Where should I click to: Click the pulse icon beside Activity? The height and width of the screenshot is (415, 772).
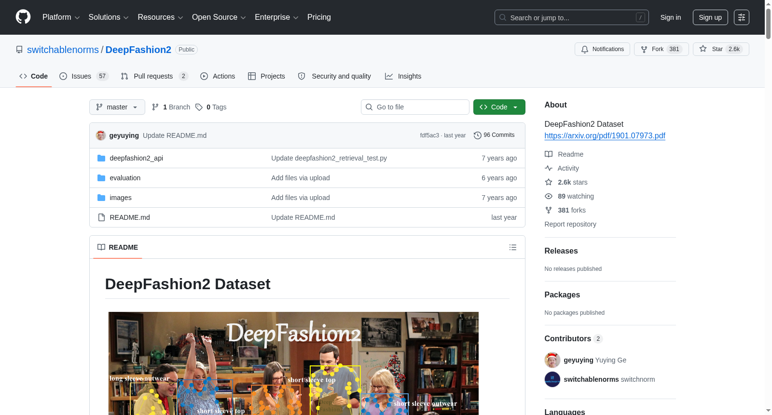click(x=549, y=168)
